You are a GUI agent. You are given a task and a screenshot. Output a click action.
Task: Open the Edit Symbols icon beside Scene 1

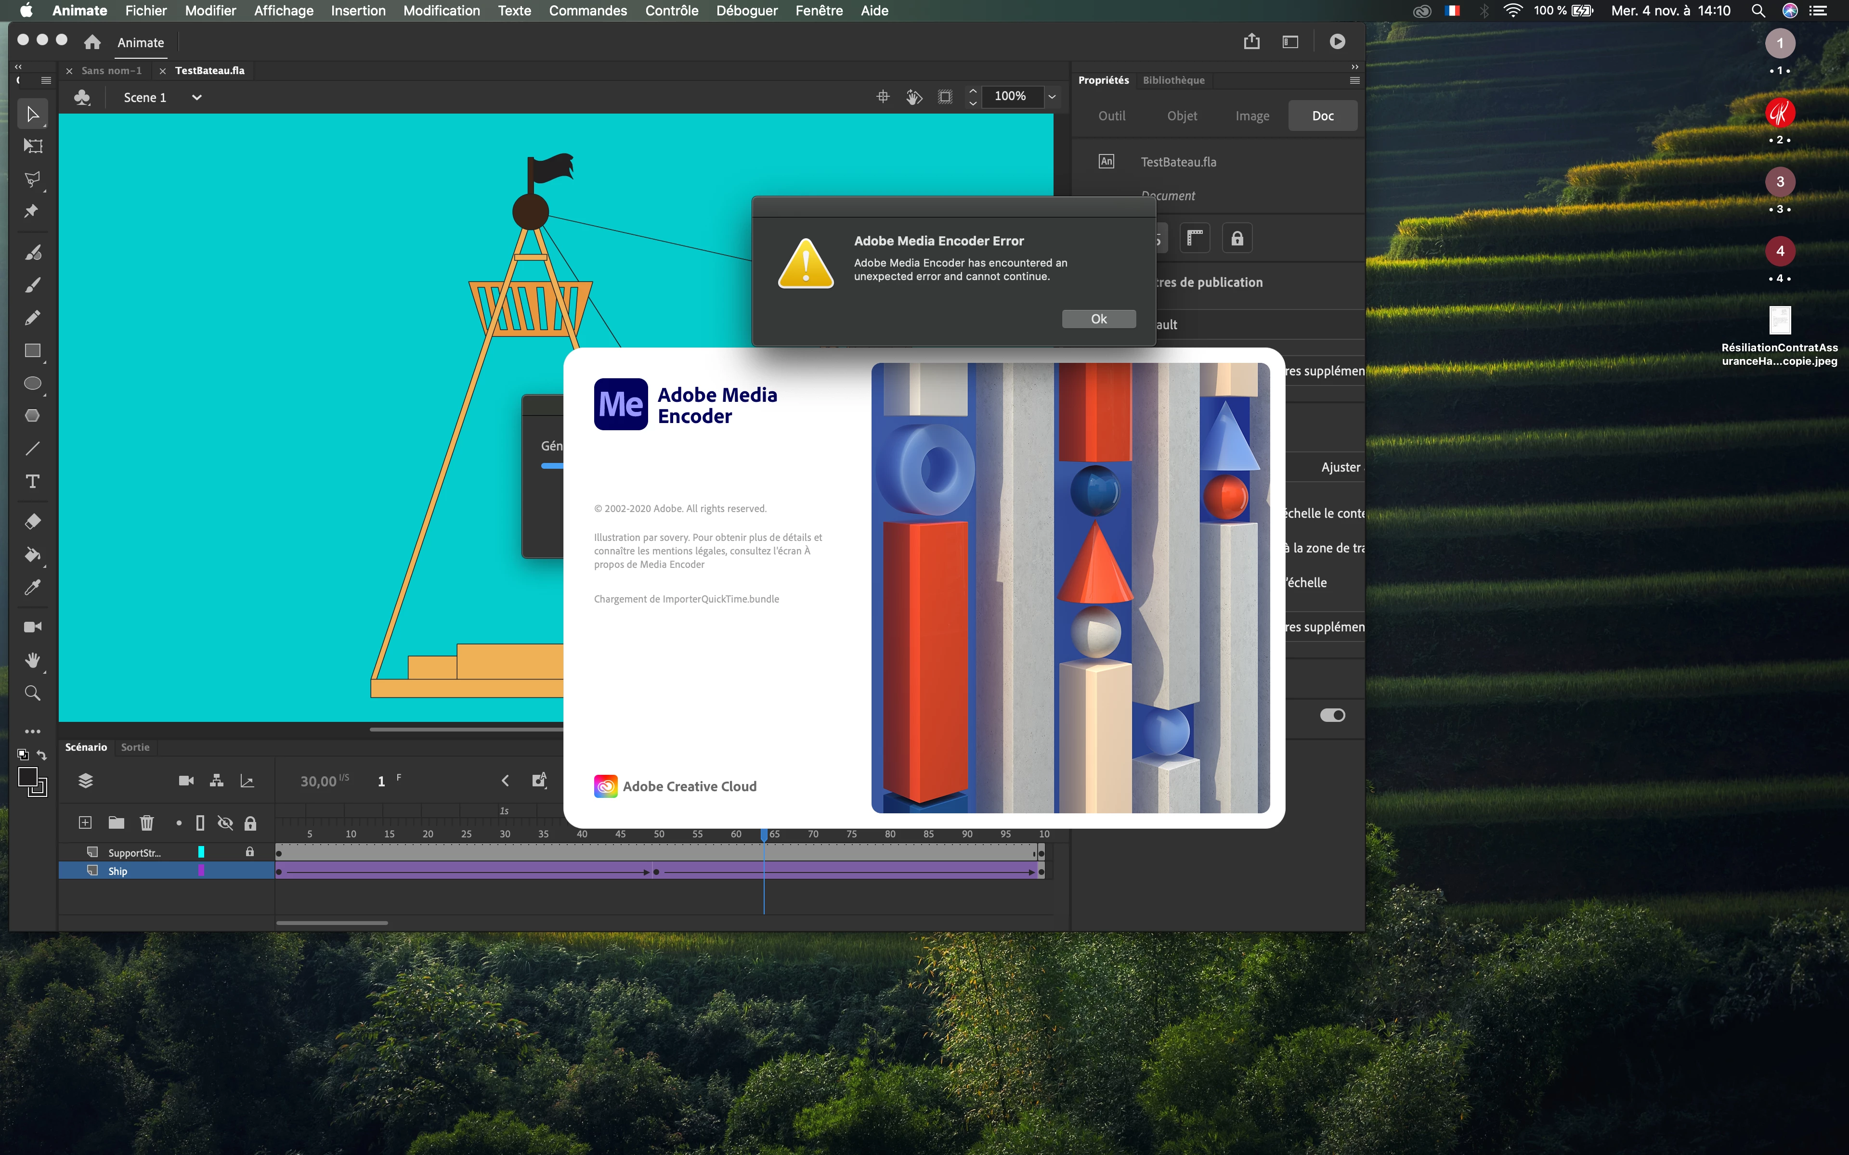82,97
